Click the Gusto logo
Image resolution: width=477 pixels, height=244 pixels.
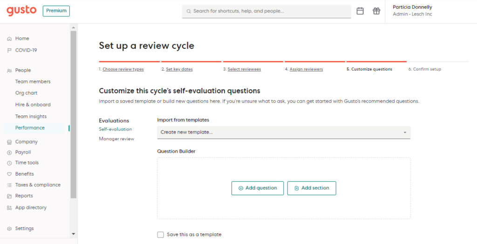21,11
